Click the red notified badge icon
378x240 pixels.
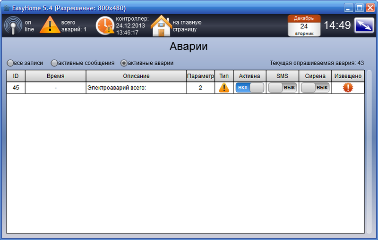coord(348,88)
